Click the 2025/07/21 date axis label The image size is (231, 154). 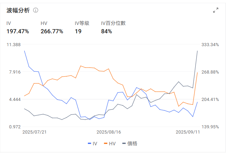34,132
